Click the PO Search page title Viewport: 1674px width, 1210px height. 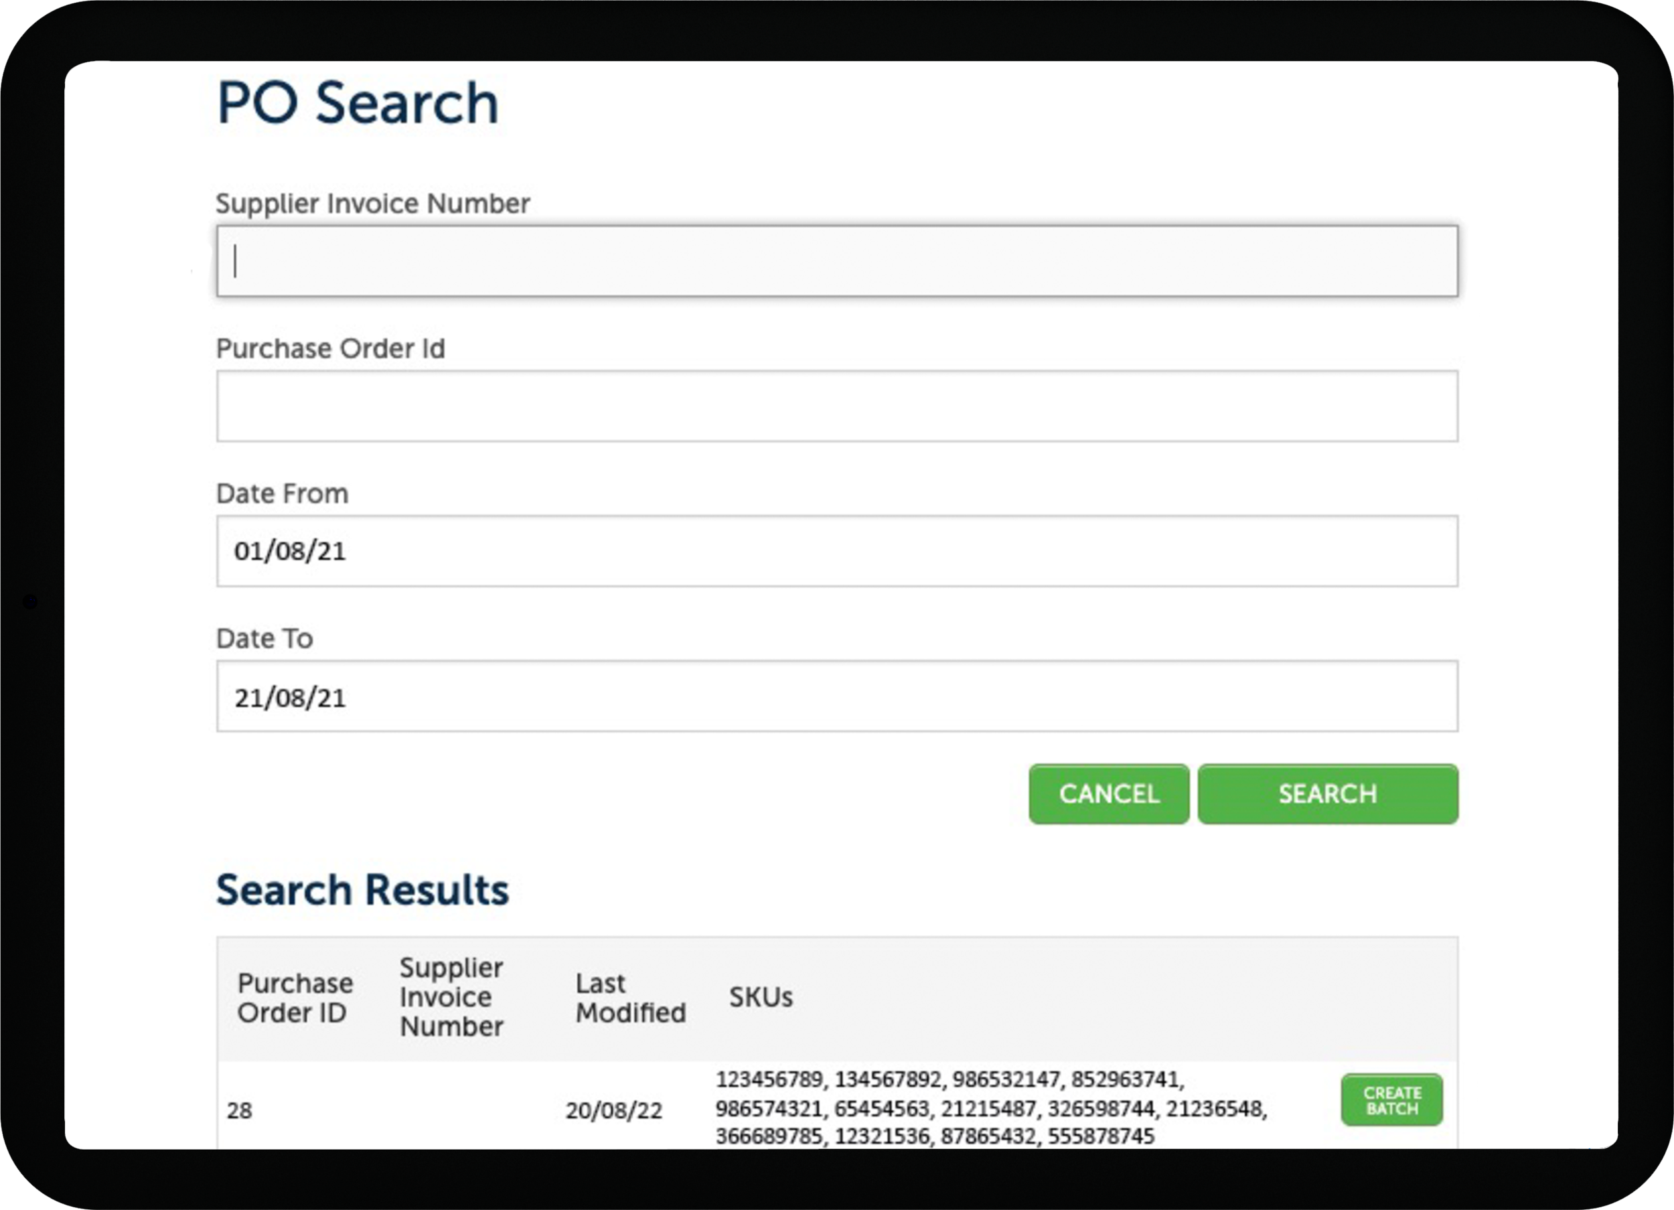click(x=358, y=102)
